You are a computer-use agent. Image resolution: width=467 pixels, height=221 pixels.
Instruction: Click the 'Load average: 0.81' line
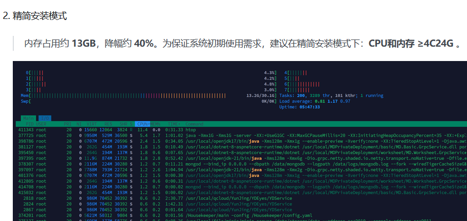[314, 102]
